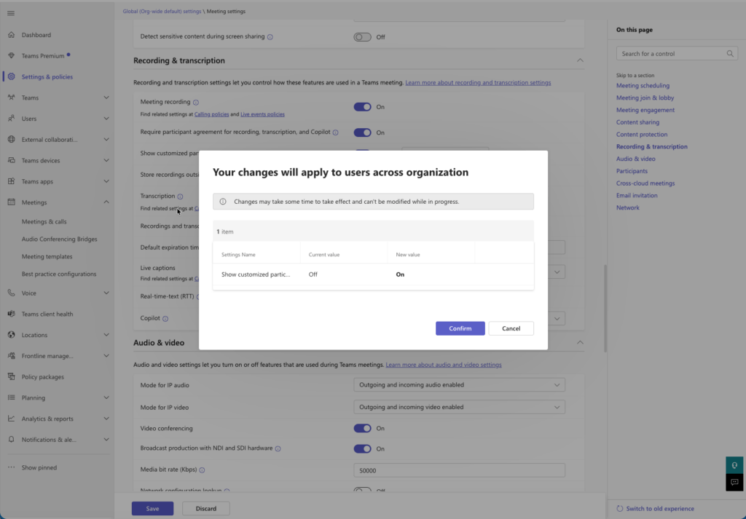Viewport: 746px width, 519px height.
Task: Click the Locations globe icon
Action: [x=11, y=335]
